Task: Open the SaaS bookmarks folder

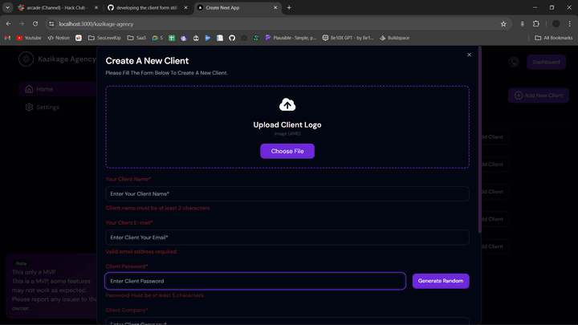Action: click(x=136, y=38)
